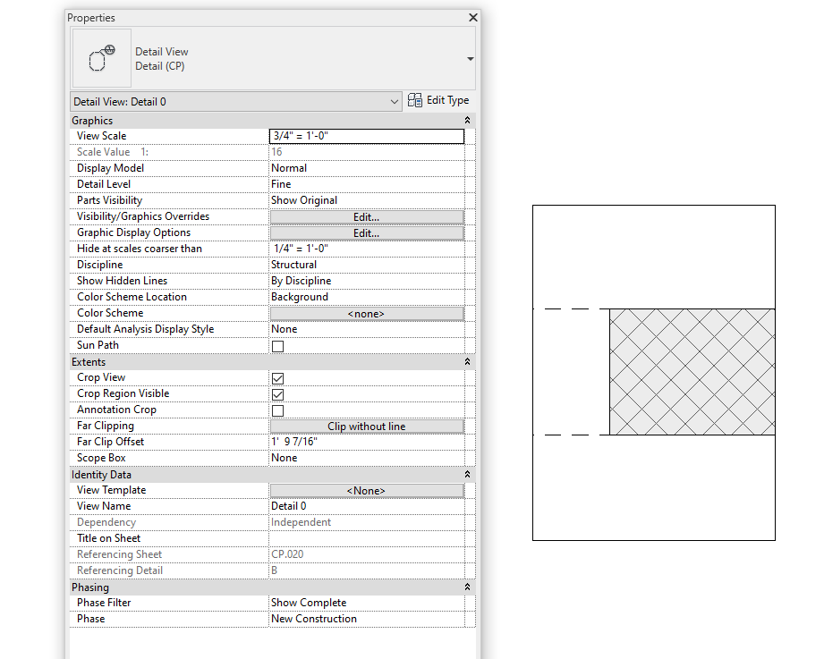
Task: Click the Clip without line button
Action: click(x=366, y=425)
